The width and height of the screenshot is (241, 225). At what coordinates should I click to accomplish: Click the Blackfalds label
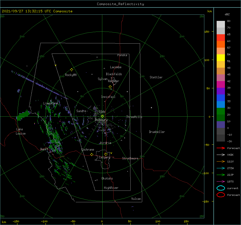tap(114, 74)
